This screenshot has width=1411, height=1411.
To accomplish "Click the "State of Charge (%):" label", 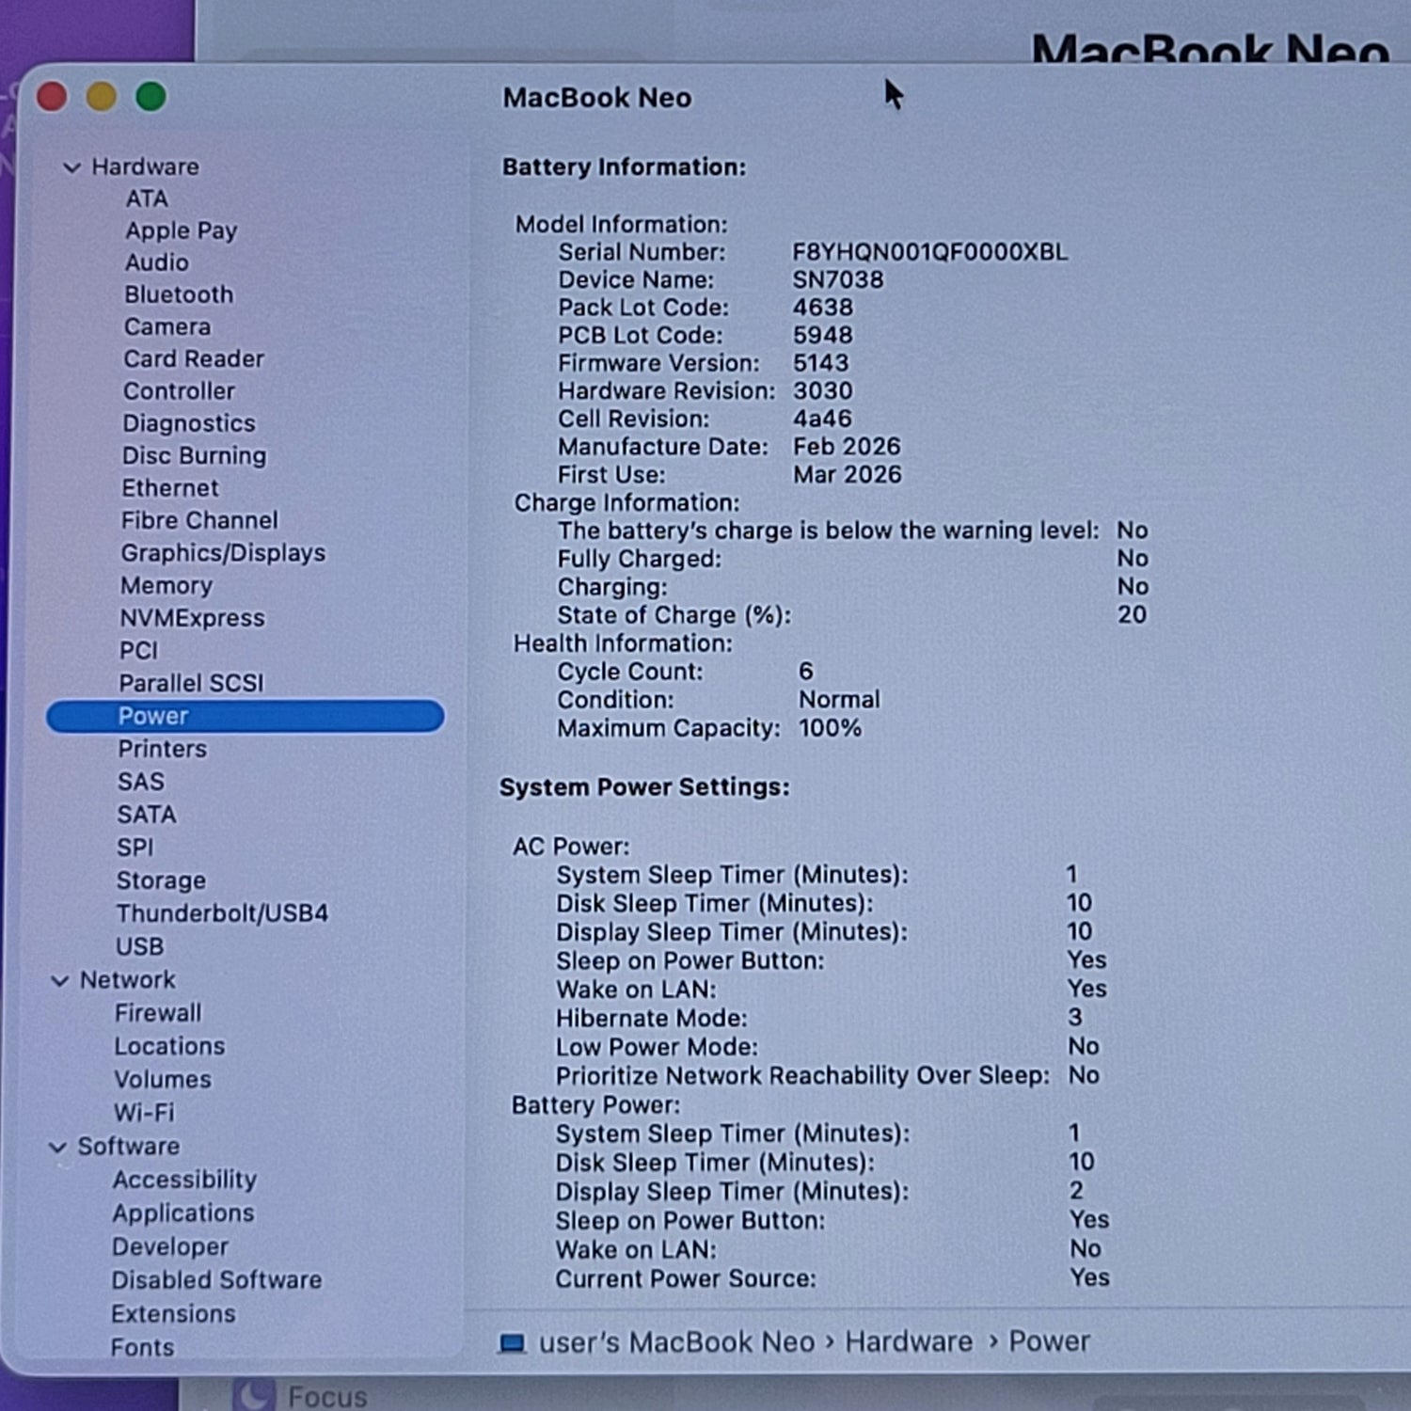I will 674,615.
